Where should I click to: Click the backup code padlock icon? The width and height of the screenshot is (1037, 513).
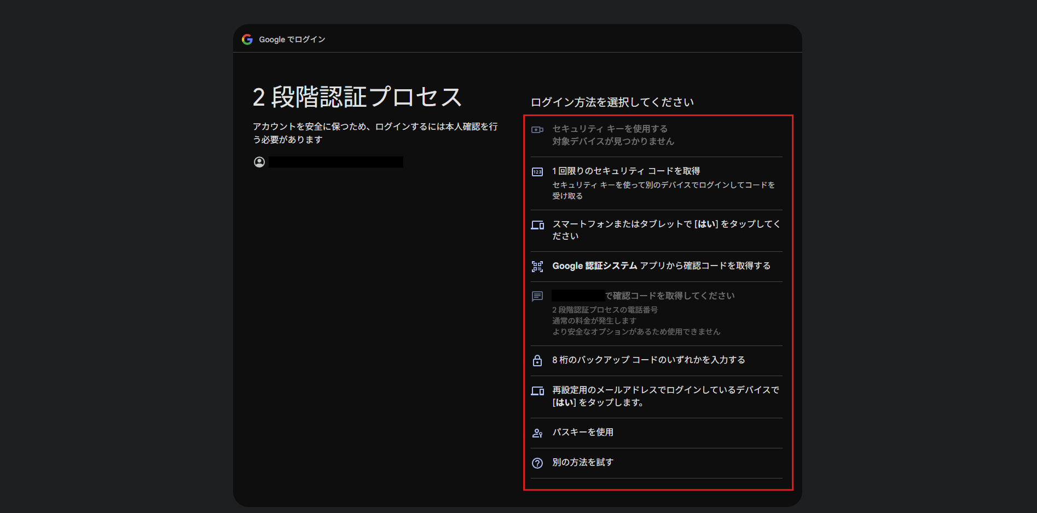tap(537, 360)
